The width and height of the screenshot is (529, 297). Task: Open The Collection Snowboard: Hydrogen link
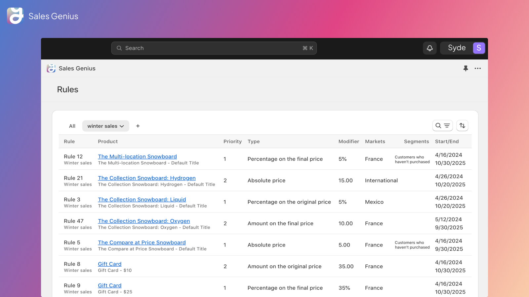pyautogui.click(x=147, y=178)
